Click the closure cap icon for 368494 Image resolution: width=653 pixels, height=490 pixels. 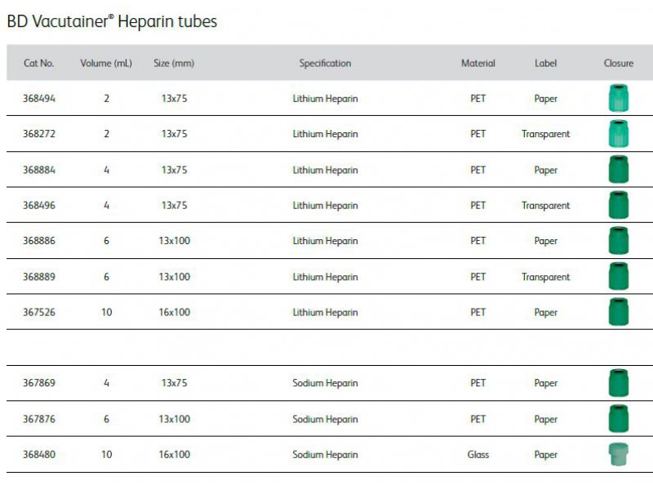(x=619, y=98)
